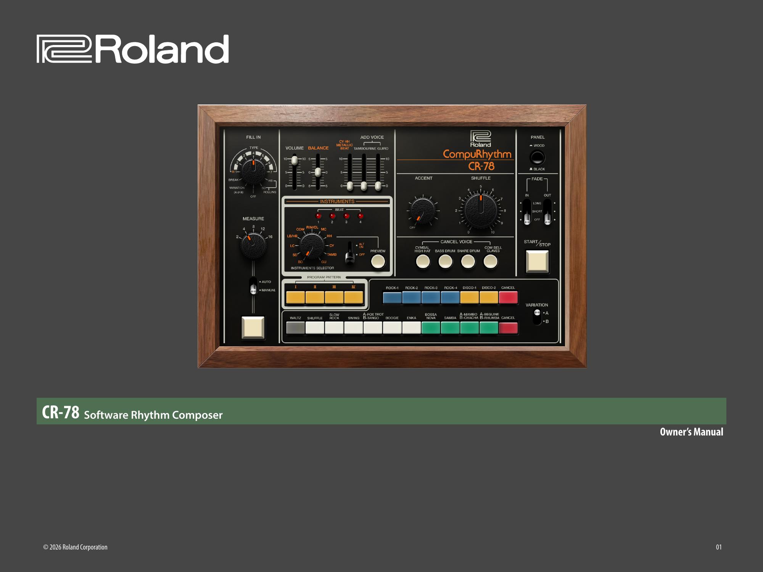The image size is (763, 572).
Task: Click the page number '01'
Action: pyautogui.click(x=719, y=547)
